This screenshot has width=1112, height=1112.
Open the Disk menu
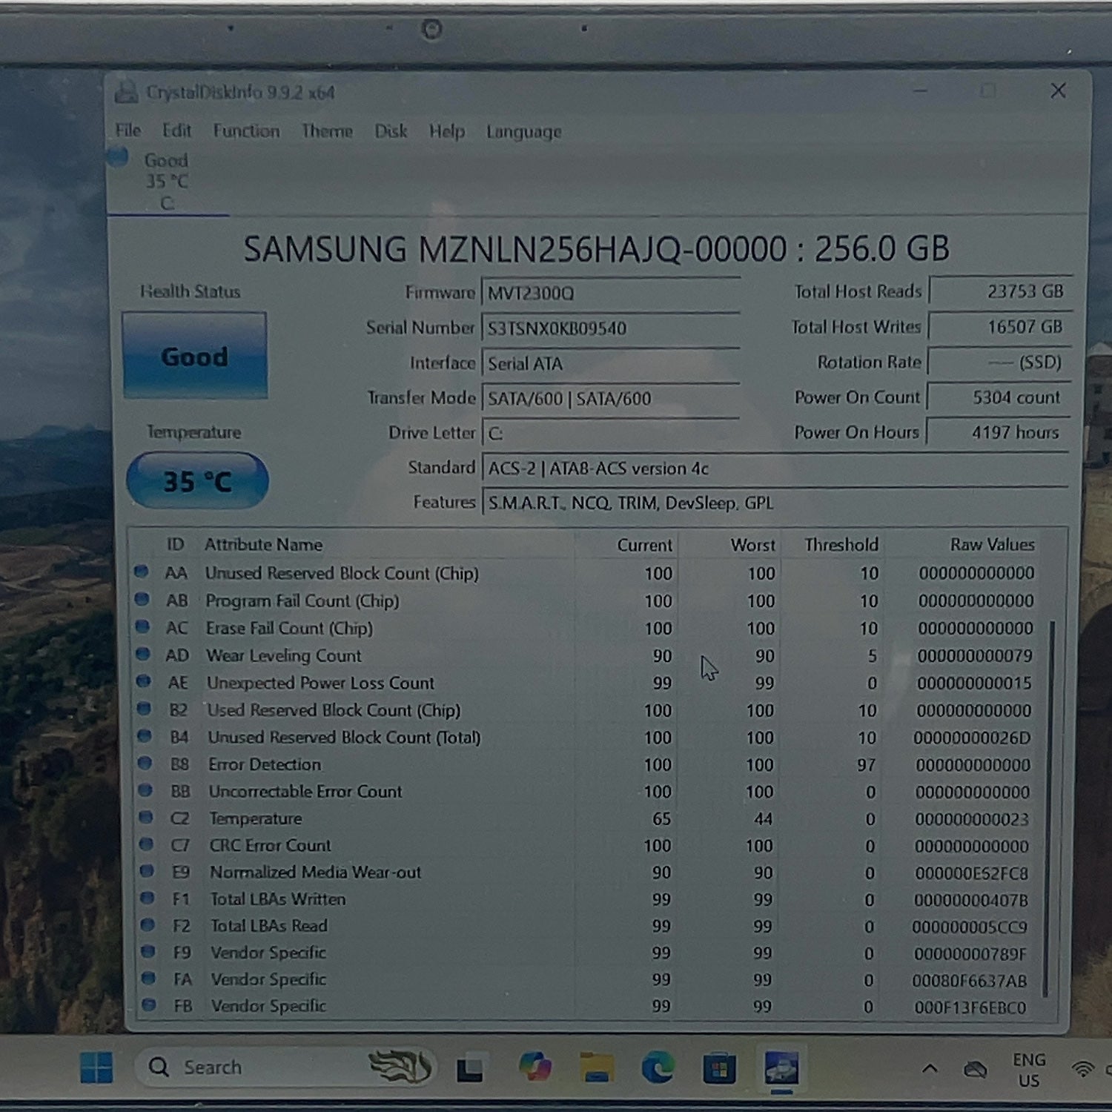tap(391, 131)
